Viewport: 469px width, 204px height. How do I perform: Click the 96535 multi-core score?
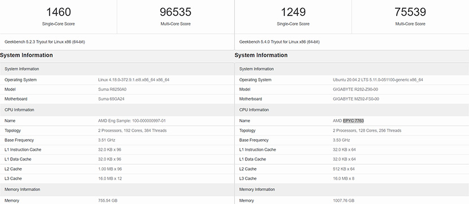(x=176, y=12)
